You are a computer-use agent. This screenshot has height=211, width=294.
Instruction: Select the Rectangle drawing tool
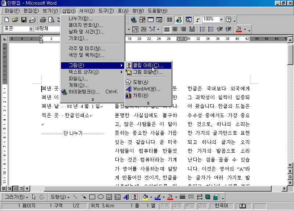pyautogui.click(x=92, y=197)
